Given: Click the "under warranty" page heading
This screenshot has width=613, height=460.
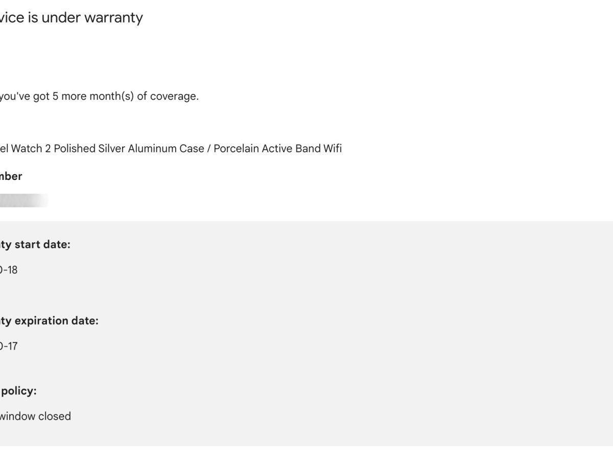Looking at the screenshot, I should (72, 17).
